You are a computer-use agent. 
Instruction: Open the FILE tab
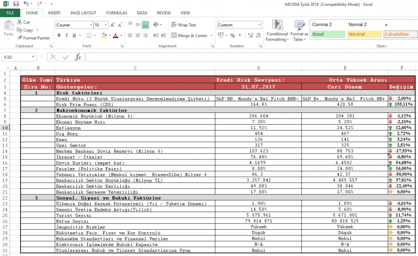click(x=10, y=13)
